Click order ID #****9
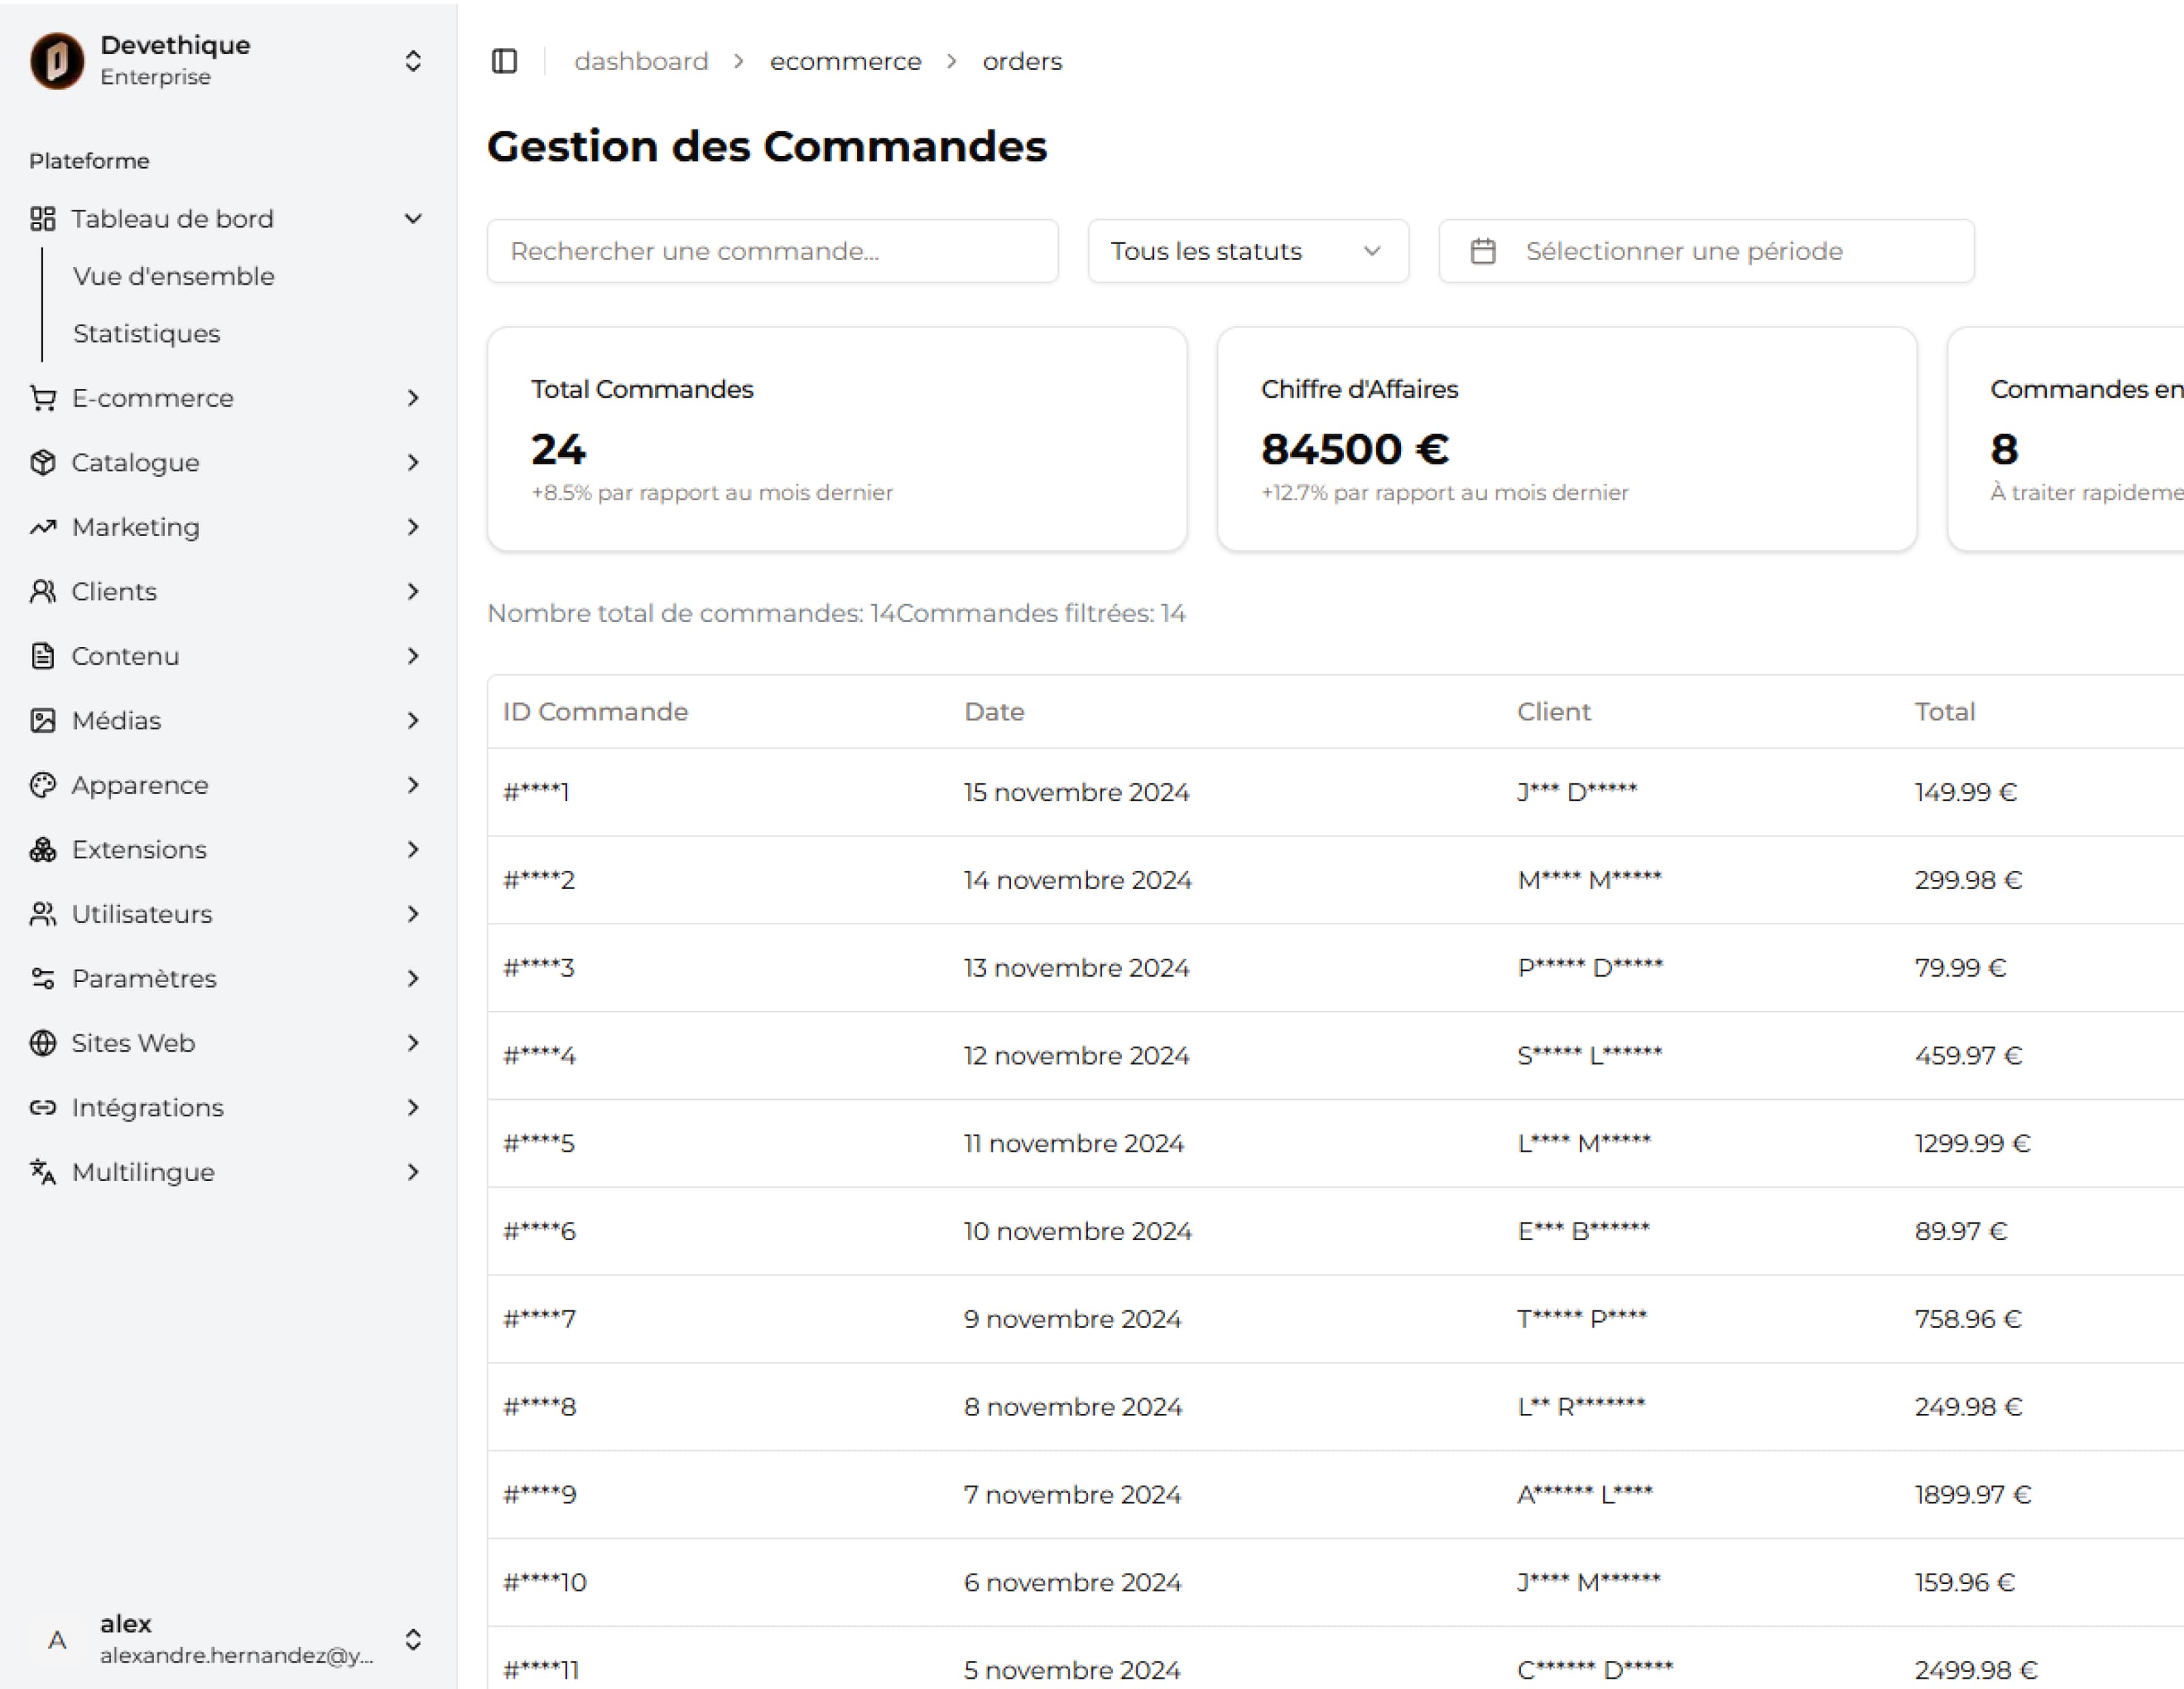The width and height of the screenshot is (2184, 1689). pos(540,1495)
